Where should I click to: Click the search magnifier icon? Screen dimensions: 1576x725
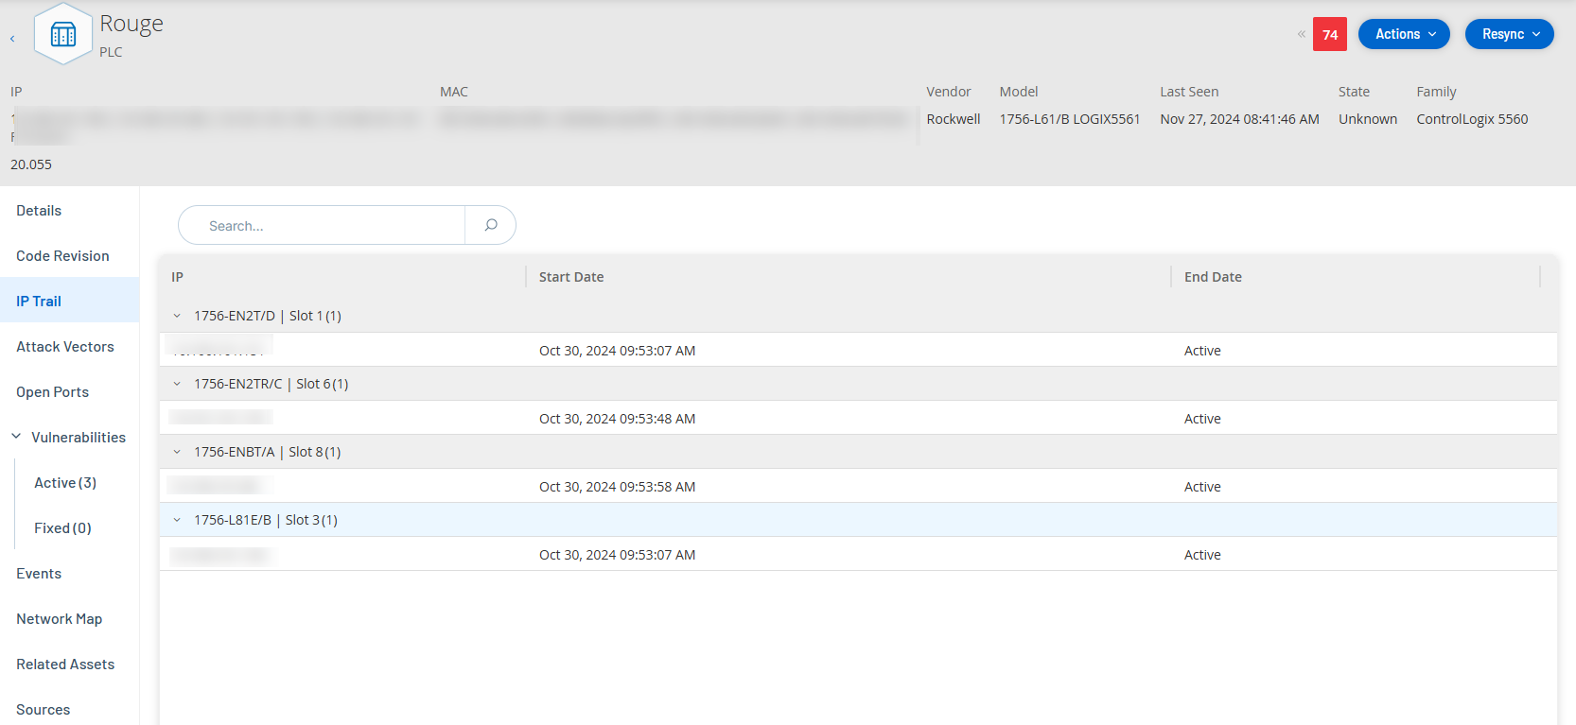click(x=490, y=225)
